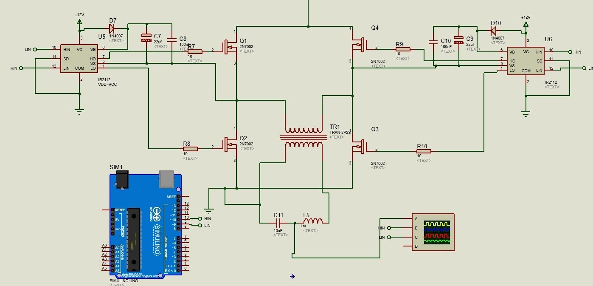This screenshot has width=593, height=286.
Task: Select the C9 electrolytic capacitor
Action: coord(459,40)
